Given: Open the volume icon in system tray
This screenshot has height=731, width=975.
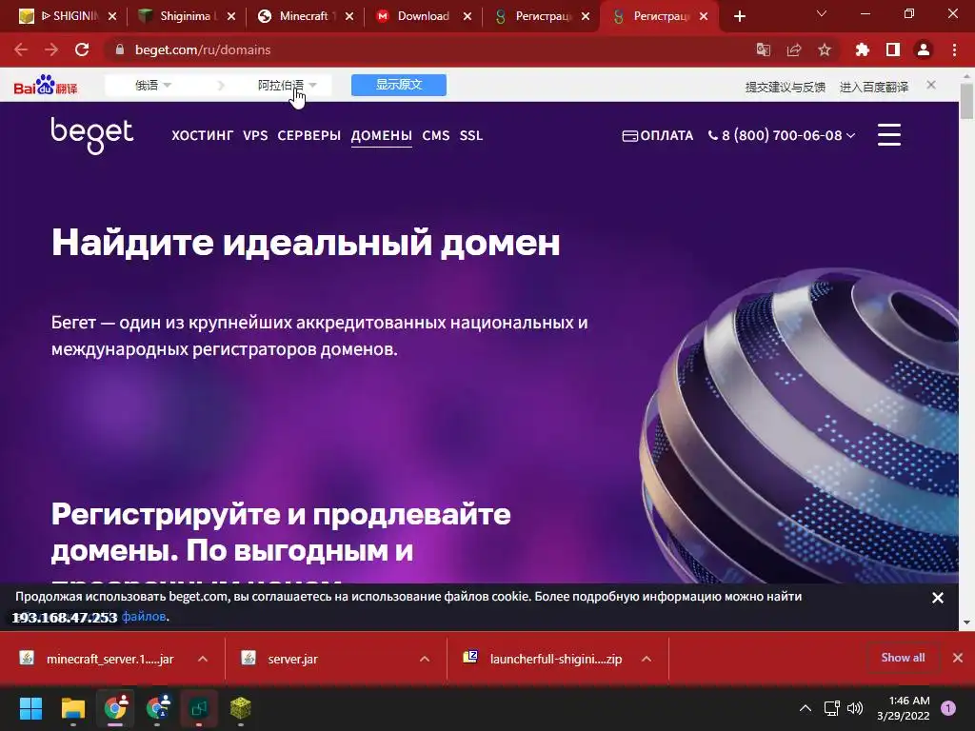Looking at the screenshot, I should click(x=855, y=708).
